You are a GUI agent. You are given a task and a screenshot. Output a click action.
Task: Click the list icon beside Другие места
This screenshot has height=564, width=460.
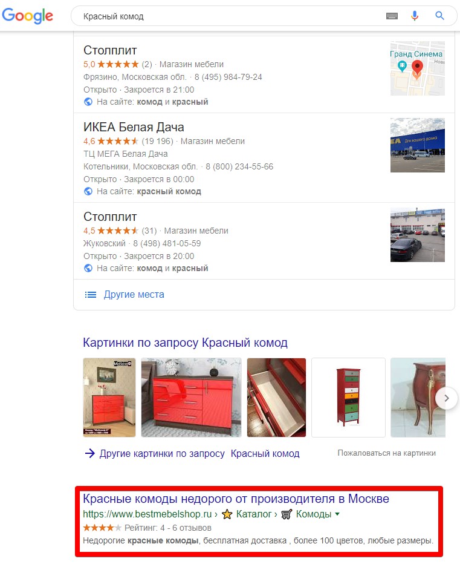coord(91,295)
